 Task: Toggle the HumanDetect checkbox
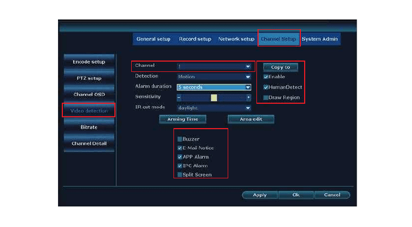pos(266,87)
